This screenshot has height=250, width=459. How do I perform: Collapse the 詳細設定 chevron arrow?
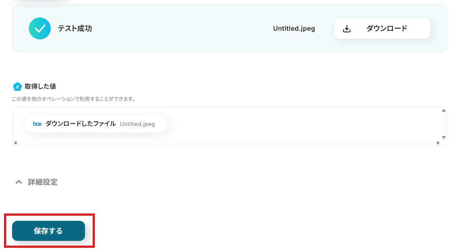tap(19, 182)
